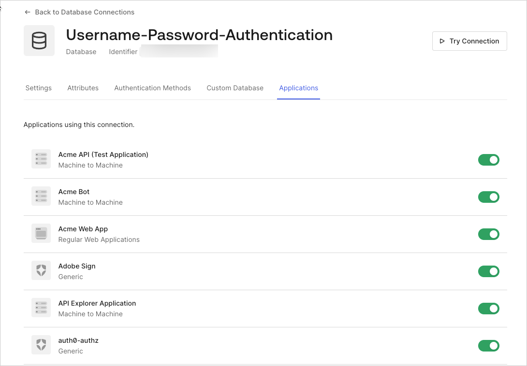Click the blurred Identifier field

pos(179,51)
